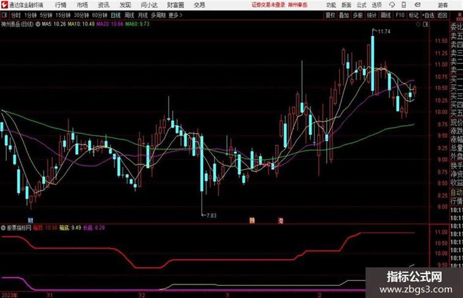Screen dimensions: 463x298
Task: Open the 选项 menu
Action: click(x=377, y=5)
